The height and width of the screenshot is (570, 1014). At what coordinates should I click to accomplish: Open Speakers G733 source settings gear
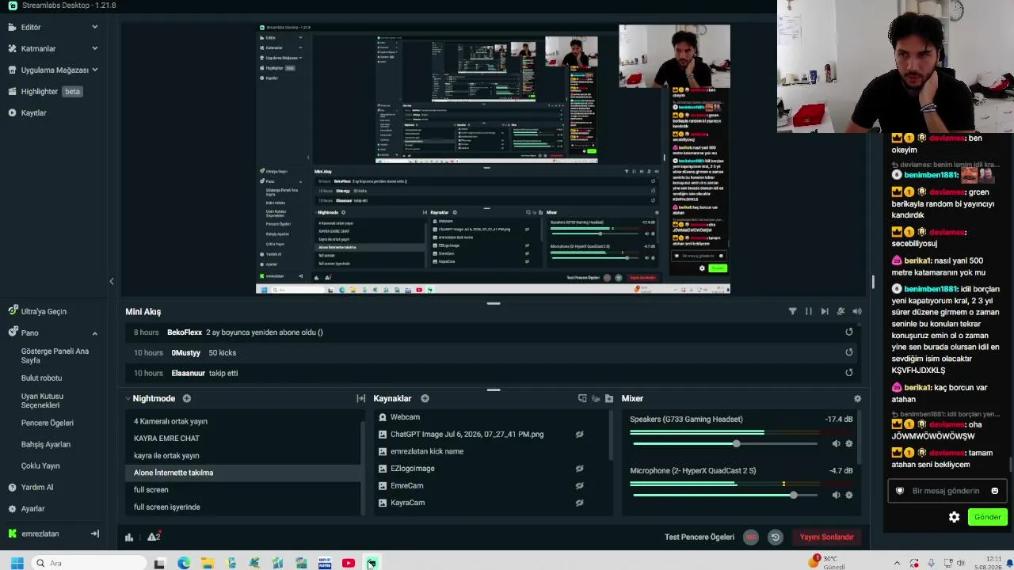(849, 443)
